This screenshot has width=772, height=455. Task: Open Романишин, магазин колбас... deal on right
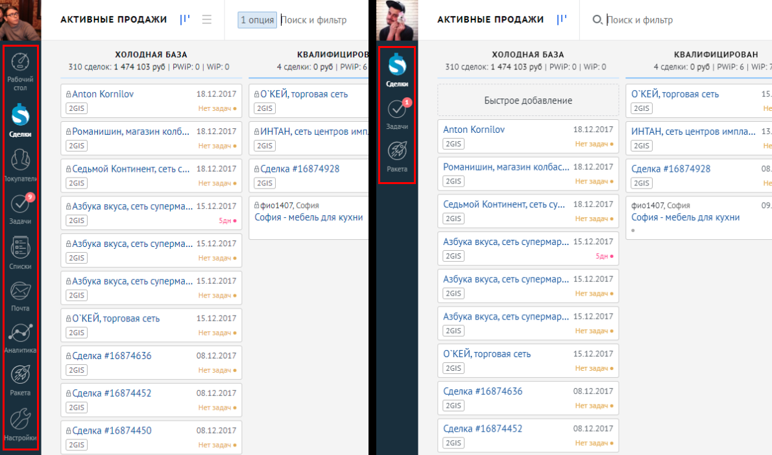tap(506, 167)
